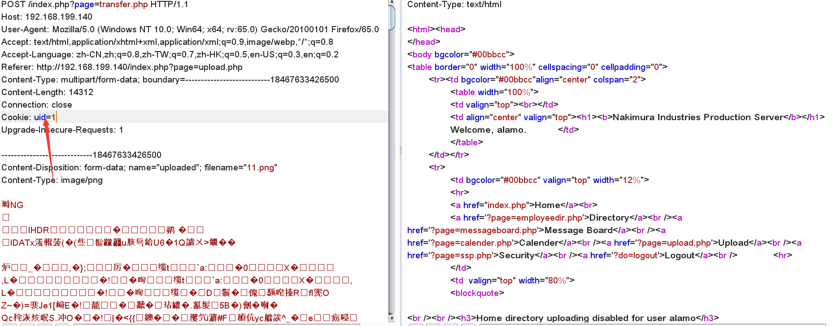Click the IDATx line of PNG data
The width and height of the screenshot is (833, 326).
coord(119,243)
